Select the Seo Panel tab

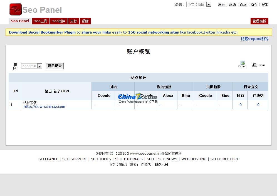(20, 21)
